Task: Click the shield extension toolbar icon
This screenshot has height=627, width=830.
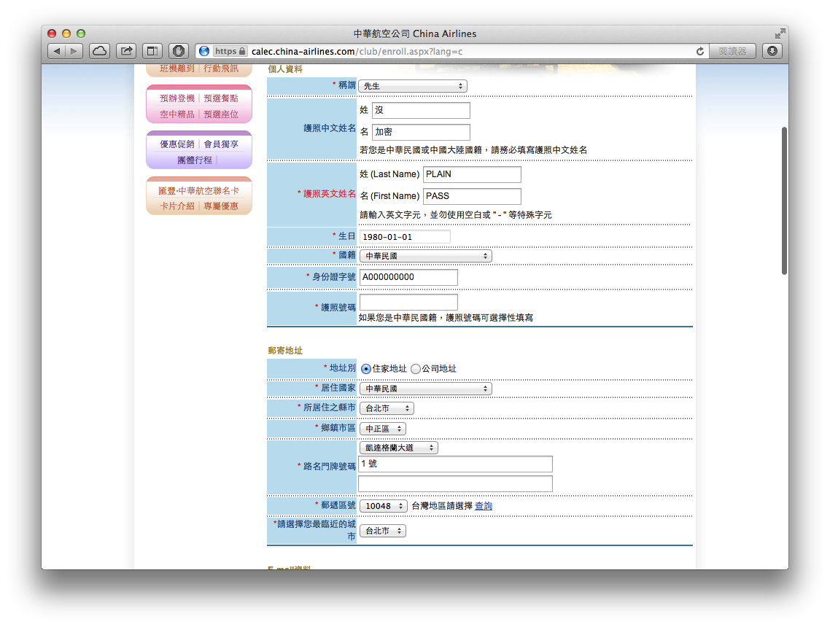Action: pyautogui.click(x=179, y=51)
